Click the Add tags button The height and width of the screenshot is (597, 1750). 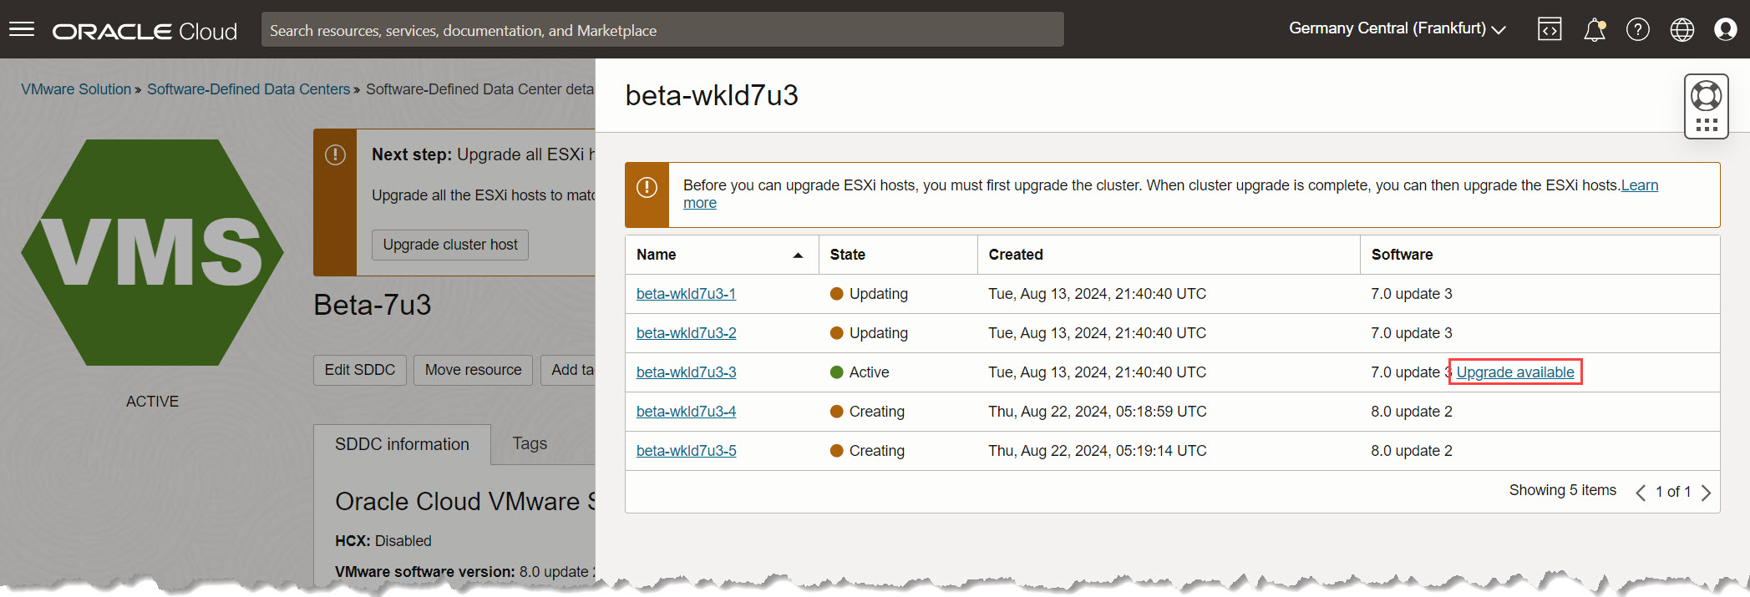click(x=568, y=370)
